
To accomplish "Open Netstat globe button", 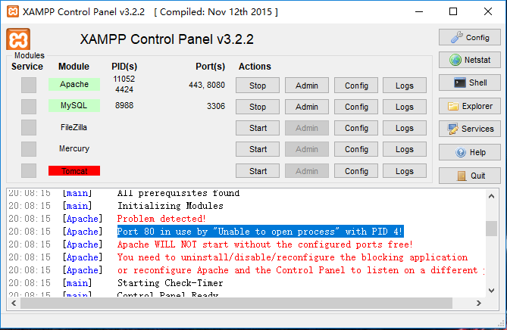I will 470,60.
